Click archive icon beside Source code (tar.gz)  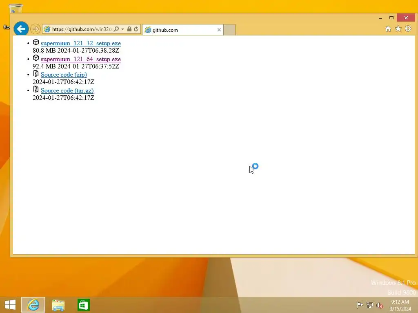[x=36, y=89]
